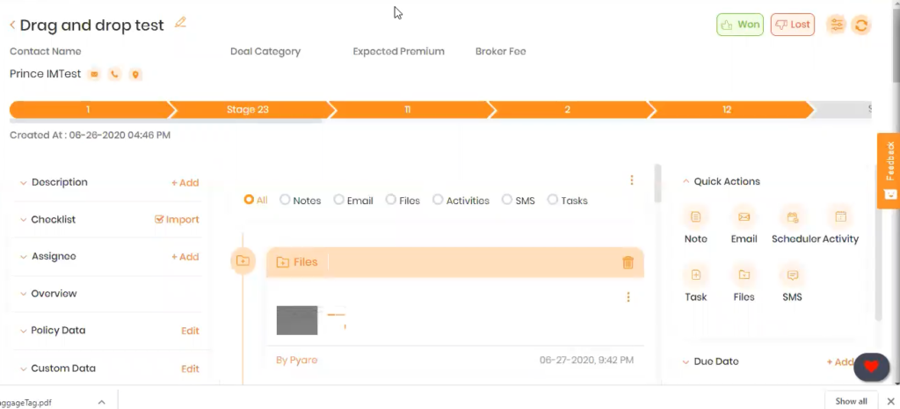Select the Tasks radio filter

click(552, 200)
